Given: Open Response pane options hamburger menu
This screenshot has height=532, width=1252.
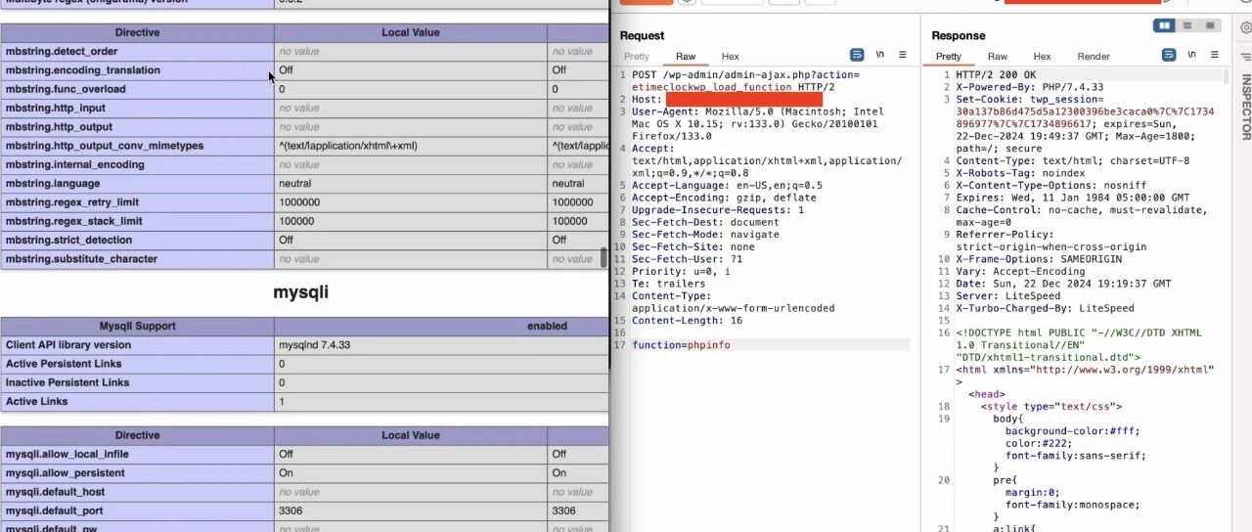Looking at the screenshot, I should coord(1215,56).
